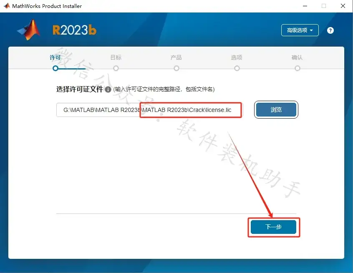Viewport: 353px width, 273px height.
Task: Click the 产品 step circle marker
Action: (176, 68)
